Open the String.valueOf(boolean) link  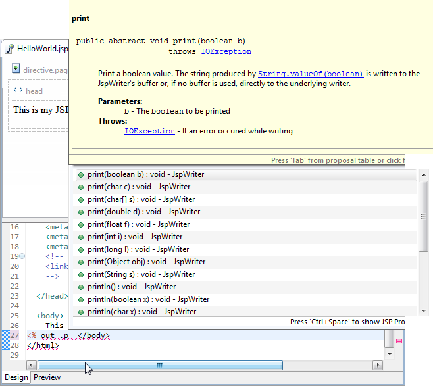pos(311,74)
